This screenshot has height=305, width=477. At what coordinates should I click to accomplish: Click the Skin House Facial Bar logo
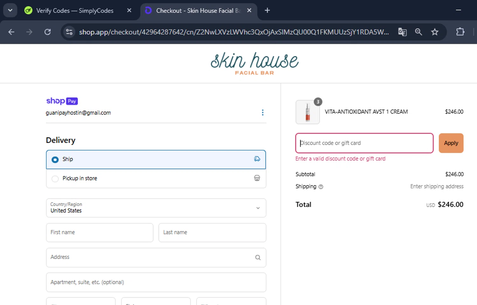pos(255,64)
